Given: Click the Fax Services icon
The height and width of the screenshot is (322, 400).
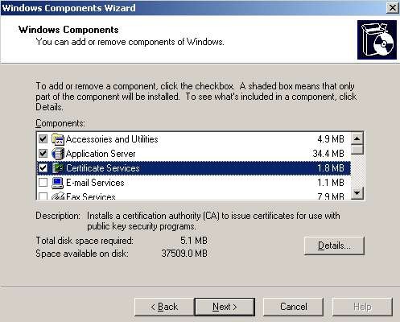Looking at the screenshot, I should tap(58, 196).
